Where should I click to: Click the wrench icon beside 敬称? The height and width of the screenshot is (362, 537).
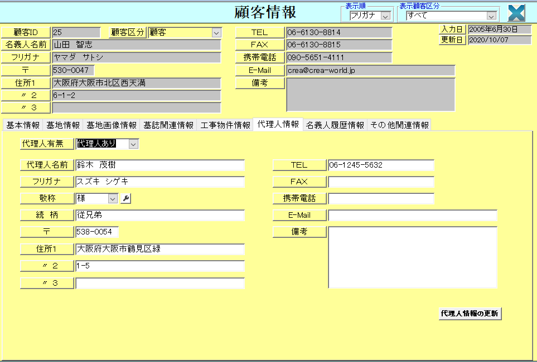point(125,198)
